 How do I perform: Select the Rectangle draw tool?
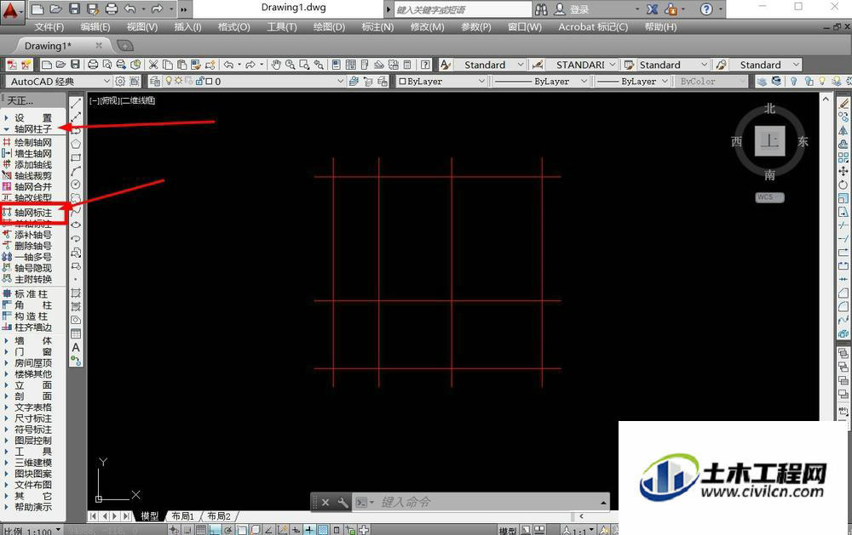pyautogui.click(x=76, y=157)
